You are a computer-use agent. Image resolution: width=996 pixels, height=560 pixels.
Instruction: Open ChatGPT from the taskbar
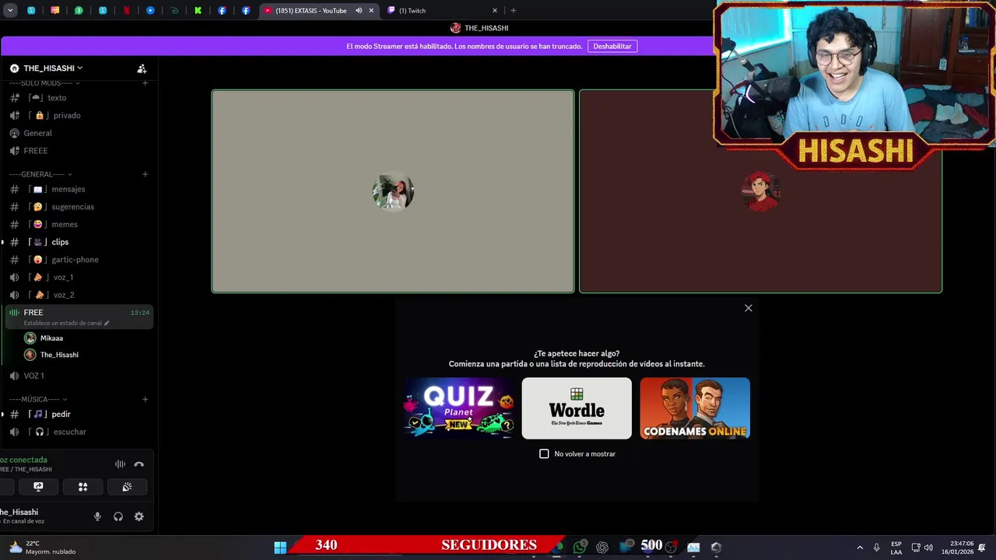602,548
